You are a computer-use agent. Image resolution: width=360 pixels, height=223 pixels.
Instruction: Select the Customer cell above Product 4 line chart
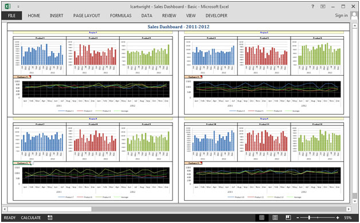(x=193, y=77)
